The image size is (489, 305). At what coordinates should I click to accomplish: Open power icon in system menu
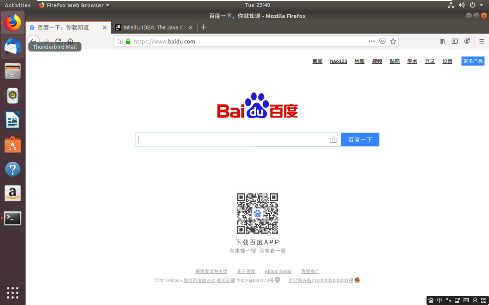tap(472, 5)
